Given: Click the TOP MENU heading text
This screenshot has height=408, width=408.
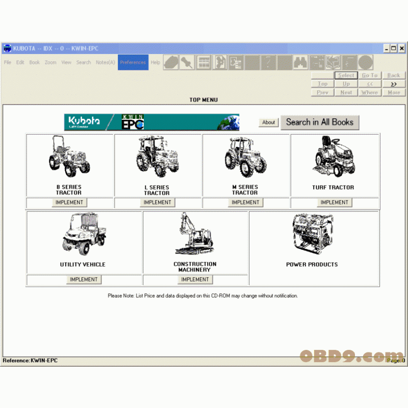Looking at the screenshot, I should point(203,100).
